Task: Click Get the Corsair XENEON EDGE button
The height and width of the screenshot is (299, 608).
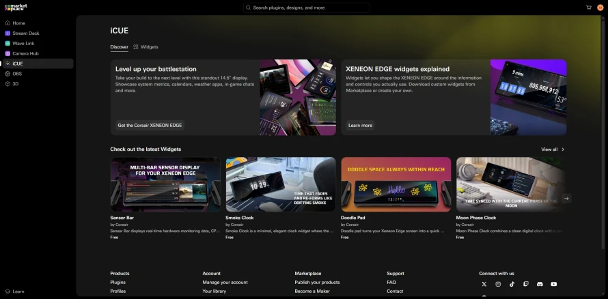Action: pyautogui.click(x=150, y=126)
